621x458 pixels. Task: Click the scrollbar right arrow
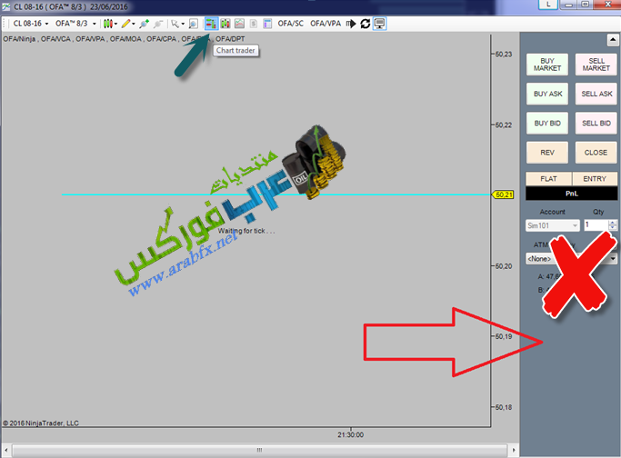pyautogui.click(x=514, y=450)
